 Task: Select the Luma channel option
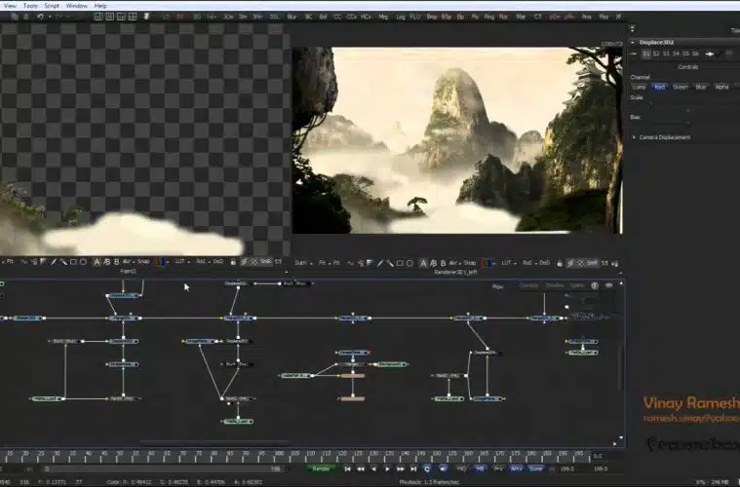[639, 87]
